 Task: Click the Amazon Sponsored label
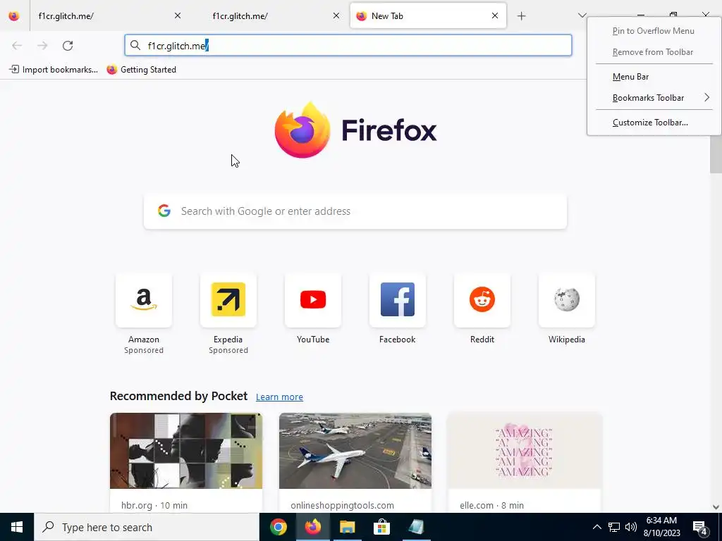tap(144, 350)
